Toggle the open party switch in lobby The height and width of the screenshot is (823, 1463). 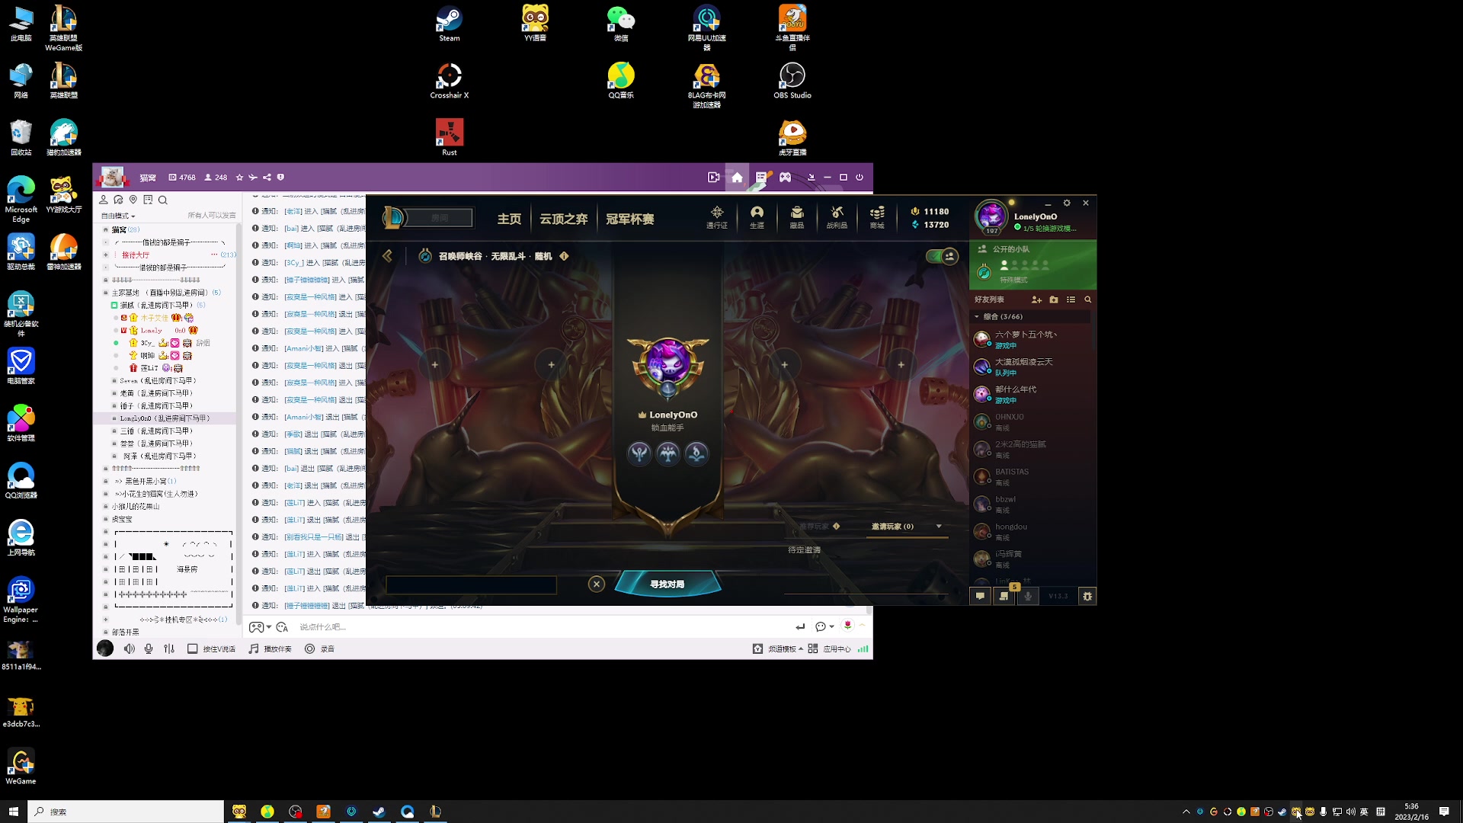click(942, 256)
